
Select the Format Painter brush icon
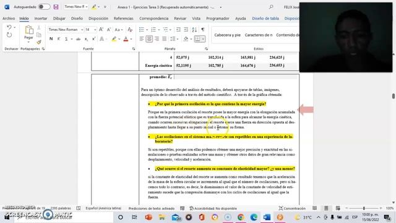tap(39, 42)
